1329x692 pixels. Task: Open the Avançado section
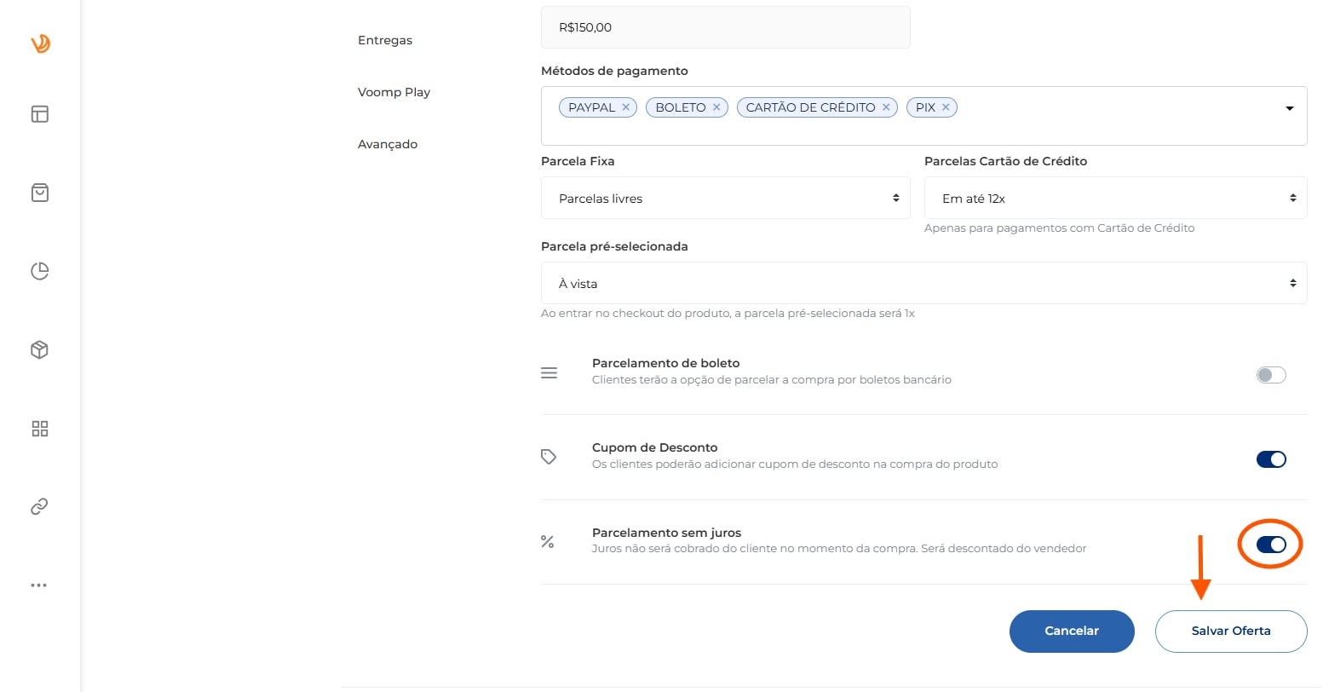(388, 144)
